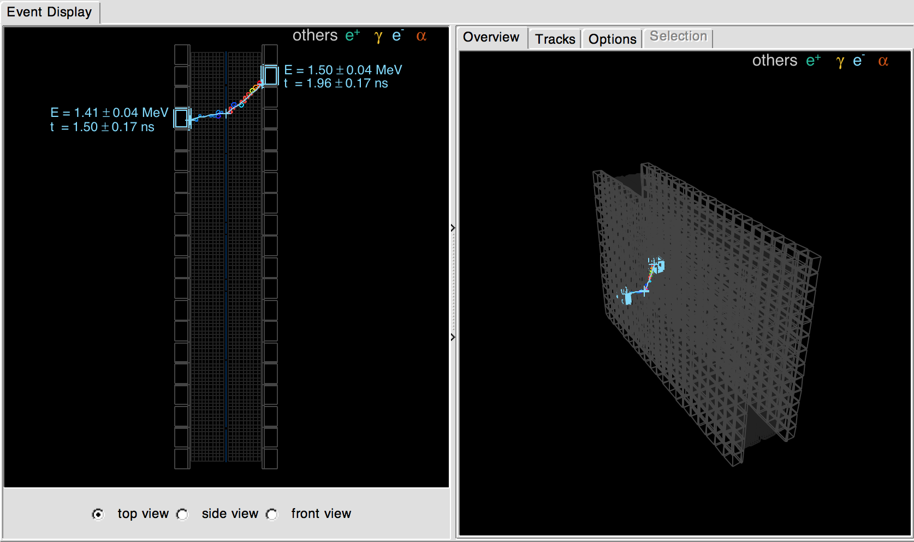
Task: Click the 'E = 1.41 ± 0.04 MeV' label
Action: click(109, 113)
